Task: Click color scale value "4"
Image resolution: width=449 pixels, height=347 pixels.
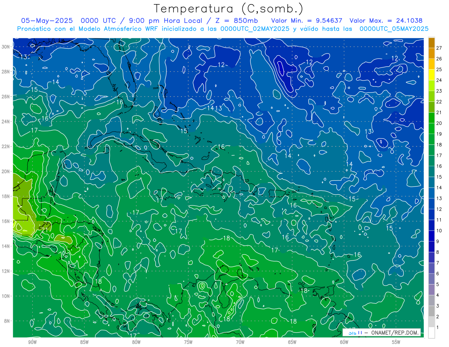Action: click(438, 295)
